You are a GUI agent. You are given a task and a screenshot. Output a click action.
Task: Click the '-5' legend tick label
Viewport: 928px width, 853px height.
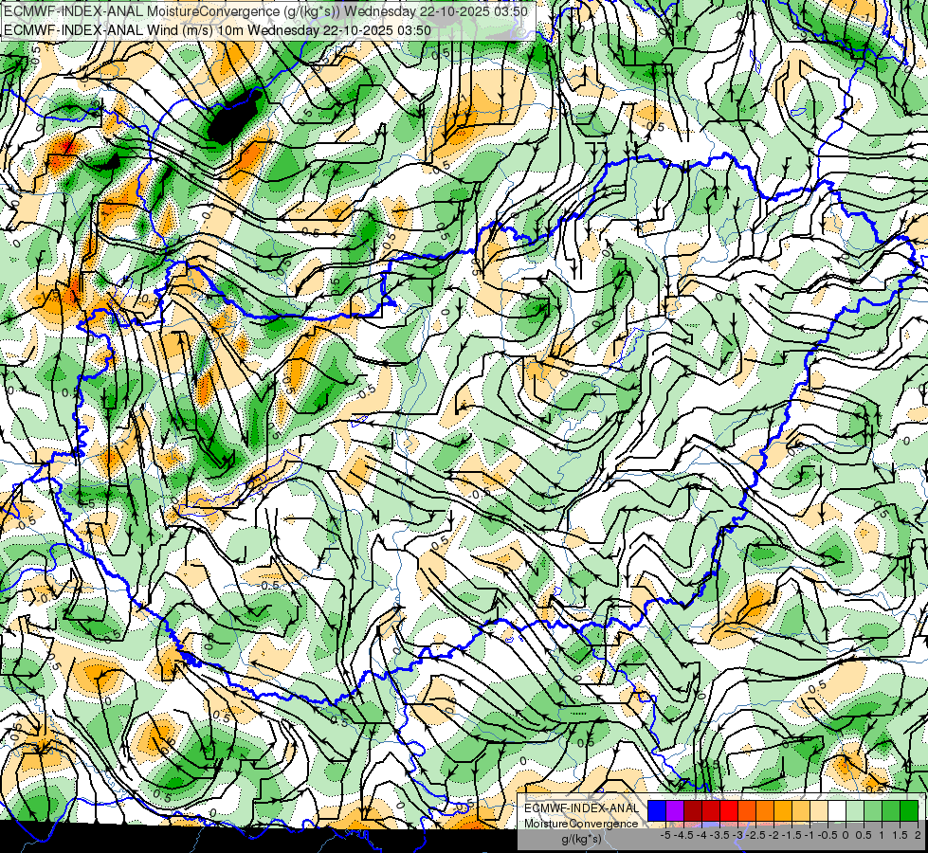point(665,835)
